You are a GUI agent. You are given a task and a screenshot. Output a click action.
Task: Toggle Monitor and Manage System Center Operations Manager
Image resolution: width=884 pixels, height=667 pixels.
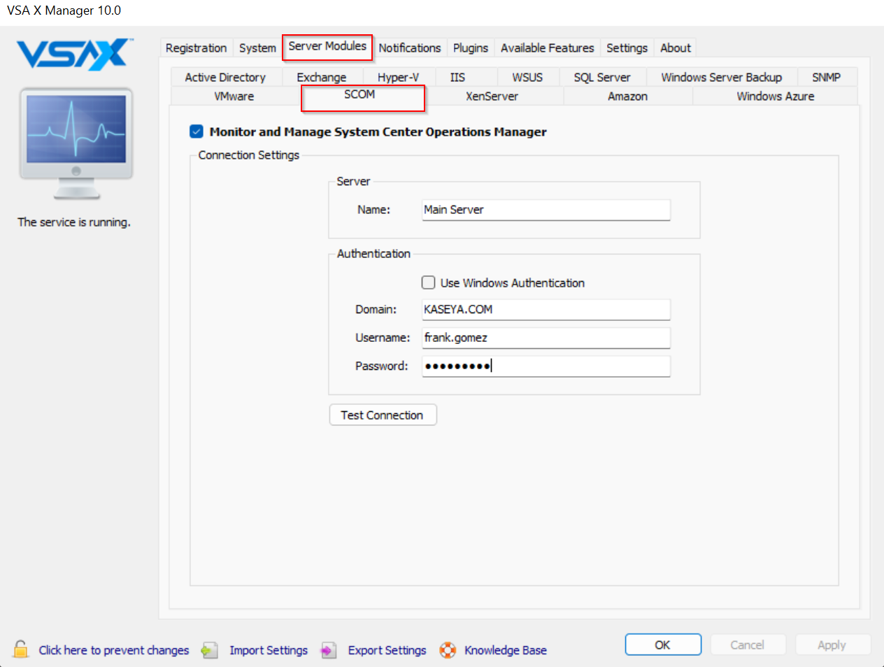[x=197, y=131]
